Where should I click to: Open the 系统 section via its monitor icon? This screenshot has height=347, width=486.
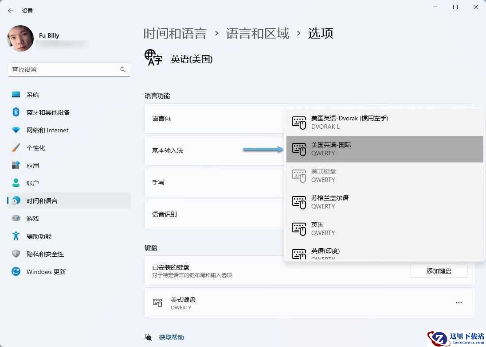16,94
